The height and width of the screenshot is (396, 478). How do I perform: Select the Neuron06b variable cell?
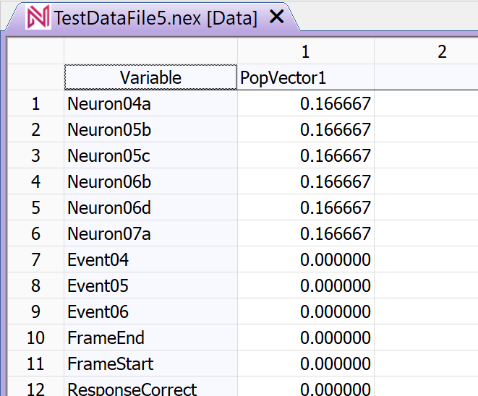pos(150,181)
